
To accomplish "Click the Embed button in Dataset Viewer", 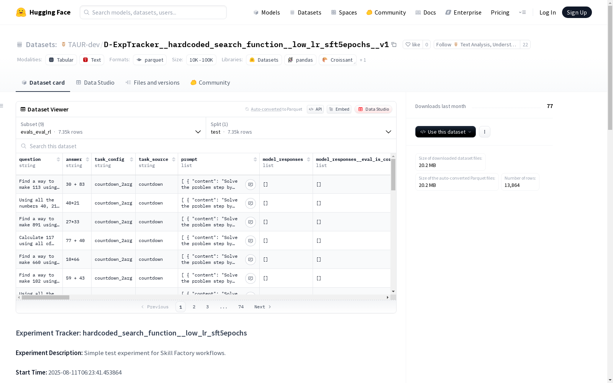I will 339,109.
